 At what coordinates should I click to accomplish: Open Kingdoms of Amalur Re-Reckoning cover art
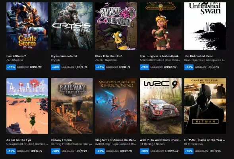[116, 106]
